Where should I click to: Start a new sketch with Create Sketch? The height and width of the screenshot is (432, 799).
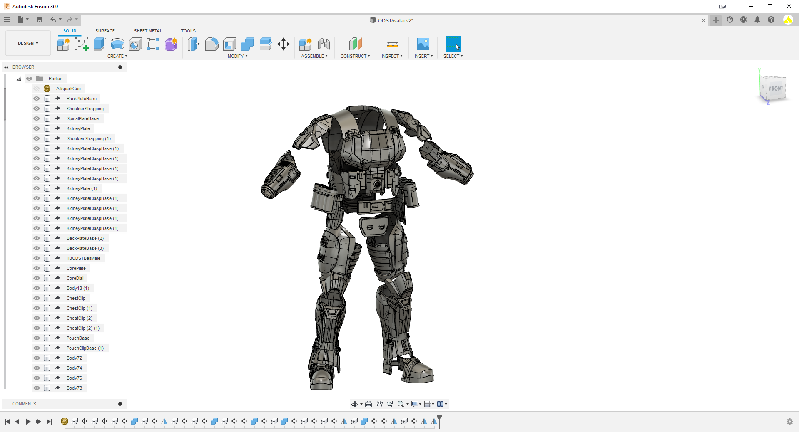click(82, 44)
